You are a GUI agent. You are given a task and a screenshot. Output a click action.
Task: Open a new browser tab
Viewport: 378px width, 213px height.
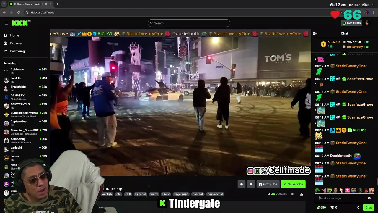(57, 4)
